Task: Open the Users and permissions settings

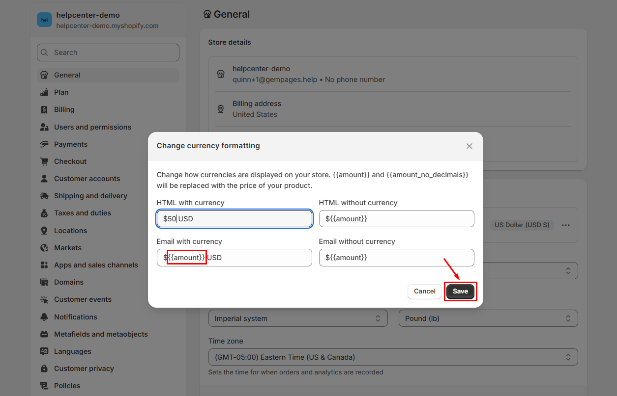Action: coord(92,127)
